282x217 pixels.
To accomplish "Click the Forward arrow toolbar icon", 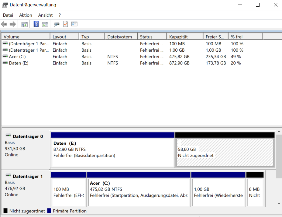I will click(12, 24).
